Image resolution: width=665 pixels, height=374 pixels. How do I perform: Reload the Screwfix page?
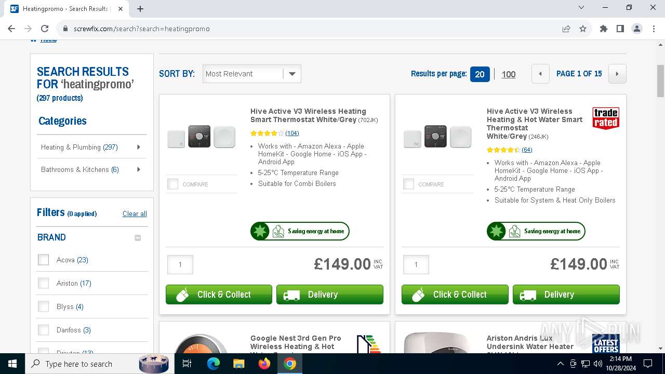coord(45,29)
